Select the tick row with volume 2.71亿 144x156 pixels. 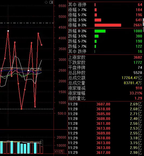point(105,114)
